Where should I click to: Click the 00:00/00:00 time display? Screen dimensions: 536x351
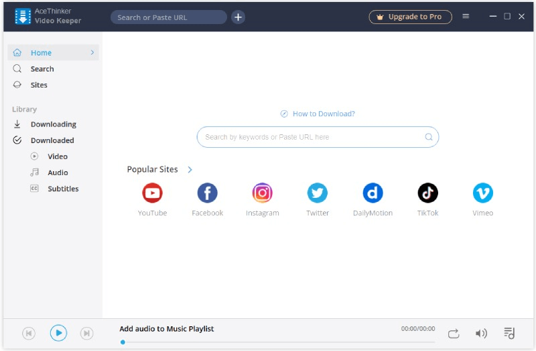pyautogui.click(x=418, y=329)
